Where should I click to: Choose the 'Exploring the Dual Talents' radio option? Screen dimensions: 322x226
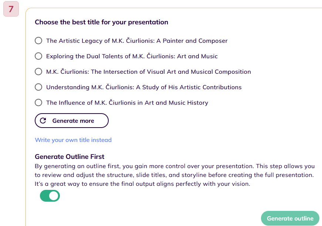[38, 56]
